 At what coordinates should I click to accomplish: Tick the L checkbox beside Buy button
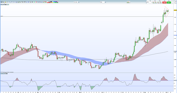click(172, 3)
